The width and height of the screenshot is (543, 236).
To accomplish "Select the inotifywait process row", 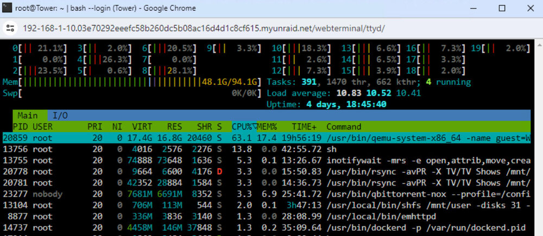I will point(267,160).
